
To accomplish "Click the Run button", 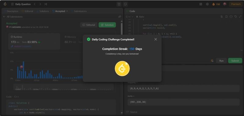I will click(x=221, y=61).
